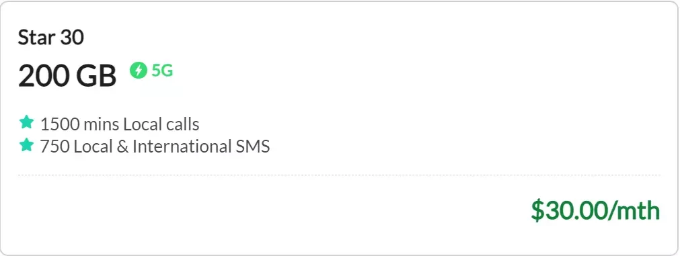This screenshot has height=256, width=680.
Task: Click the number 30 in plan title
Action: (71, 38)
